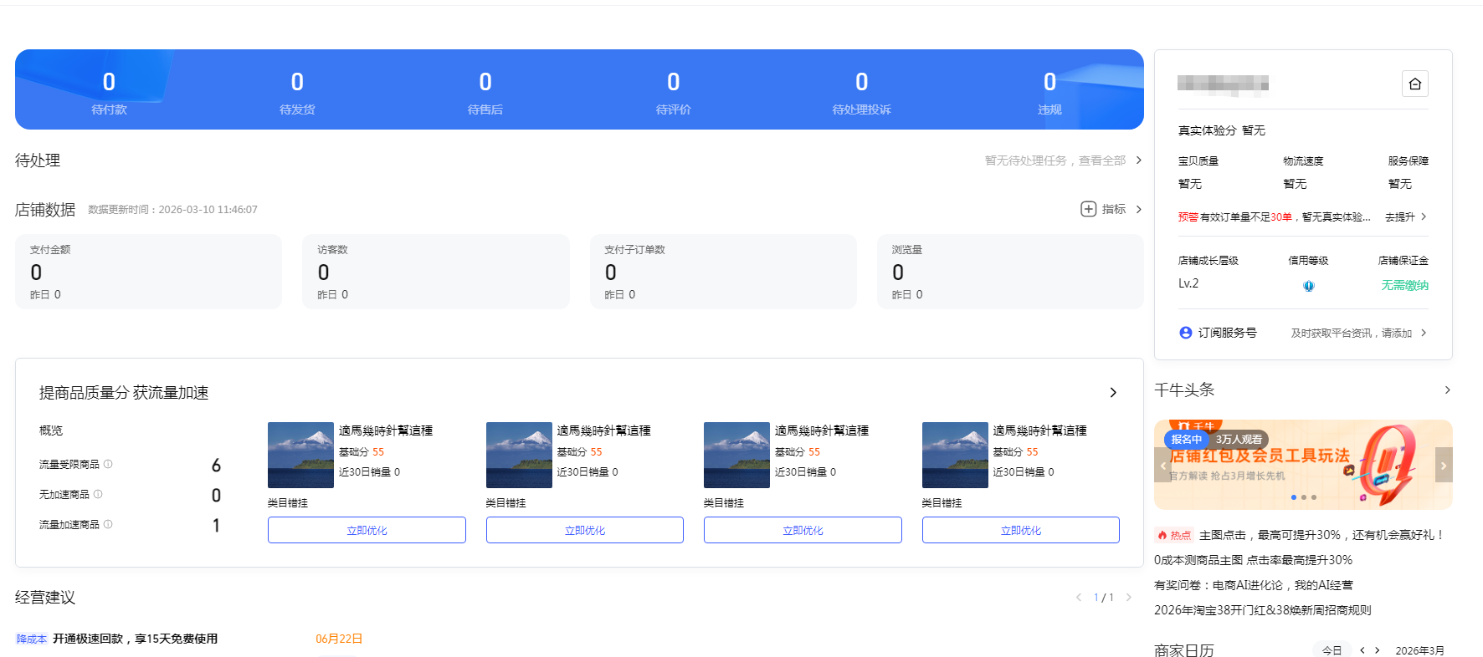Click info icon beside 流量加速商品
1483x657 pixels.
108,524
